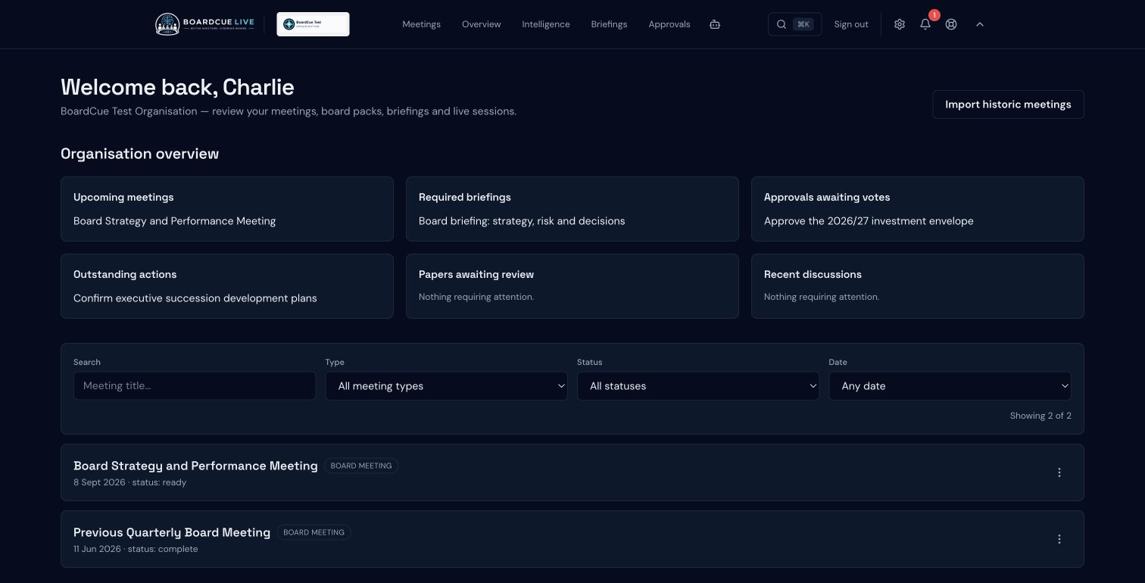The height and width of the screenshot is (583, 1145).
Task: Open the Recent discussions card
Action: pyautogui.click(x=918, y=286)
